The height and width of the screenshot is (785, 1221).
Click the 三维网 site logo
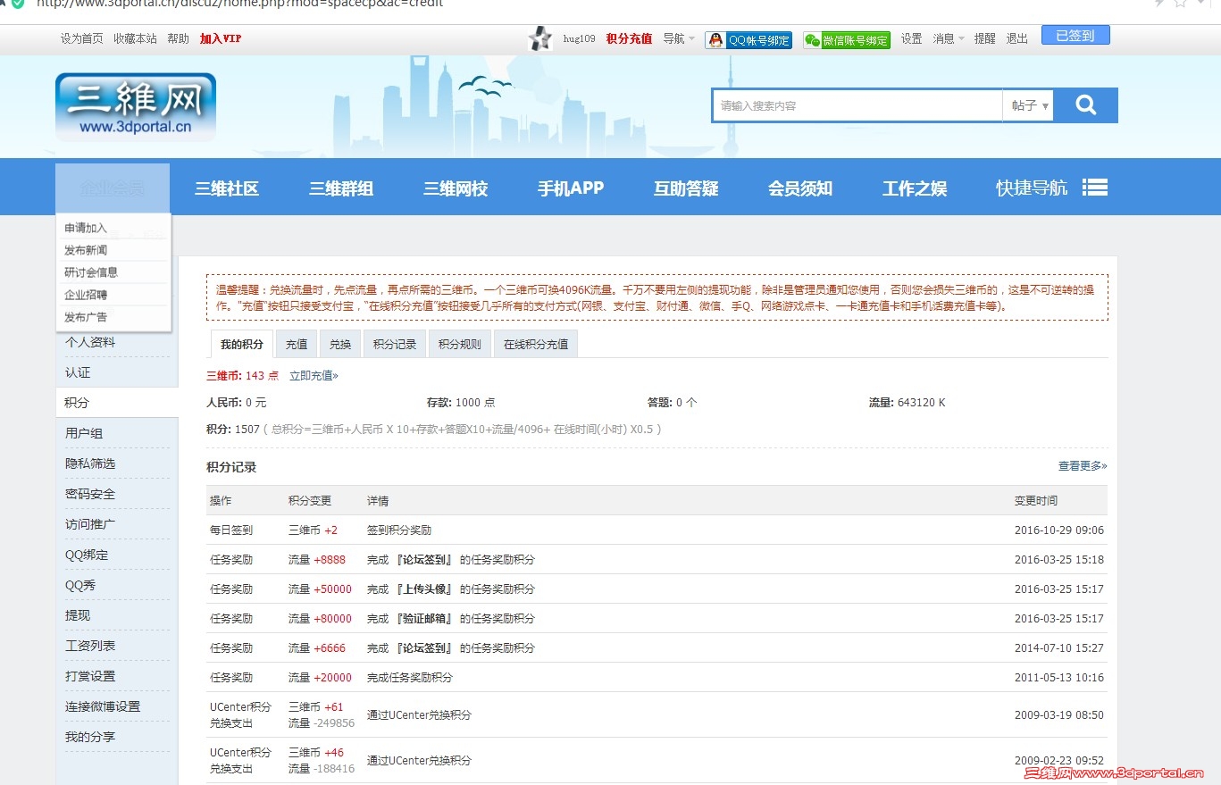tap(136, 107)
